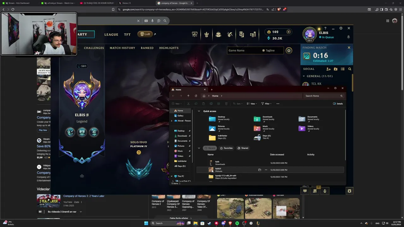Toggle the Details pane in File Explorer
Viewport: 404px width, 227px height.
(338, 104)
